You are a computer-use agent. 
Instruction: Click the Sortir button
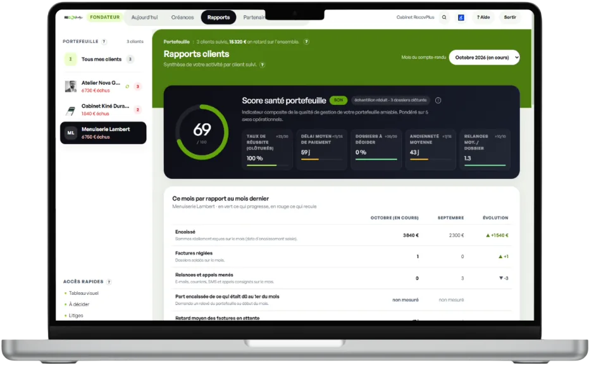coord(510,17)
